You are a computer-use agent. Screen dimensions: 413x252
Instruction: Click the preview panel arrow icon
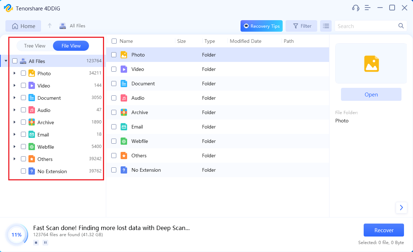(x=401, y=208)
